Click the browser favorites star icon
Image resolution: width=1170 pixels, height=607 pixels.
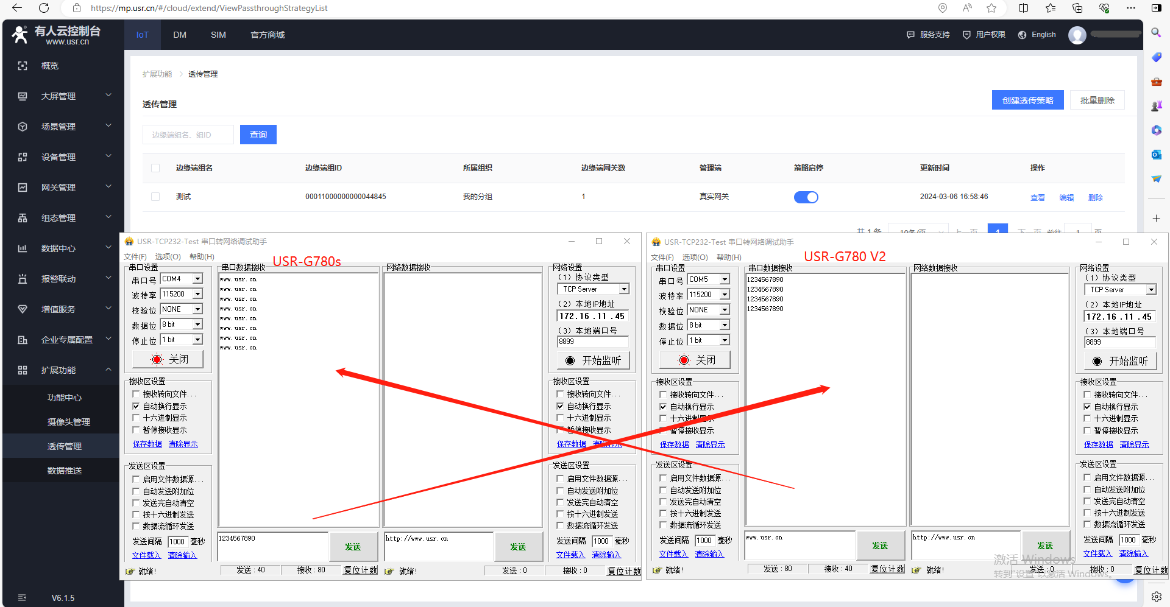coord(991,8)
